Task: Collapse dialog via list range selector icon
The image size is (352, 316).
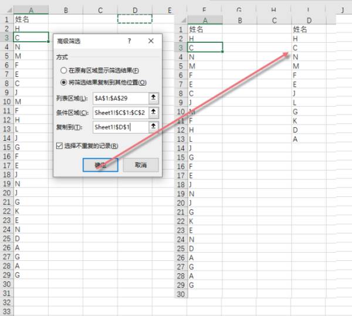Action: 153,98
